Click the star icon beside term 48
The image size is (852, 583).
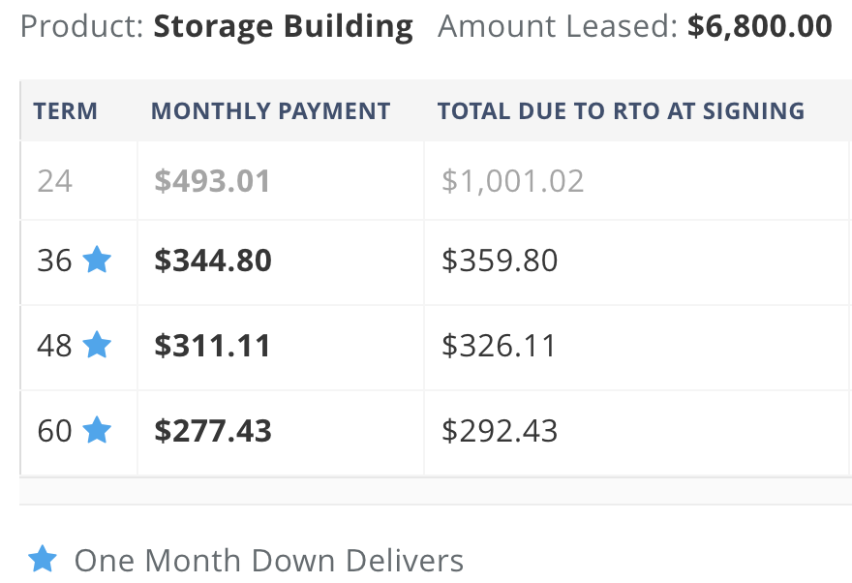(97, 345)
